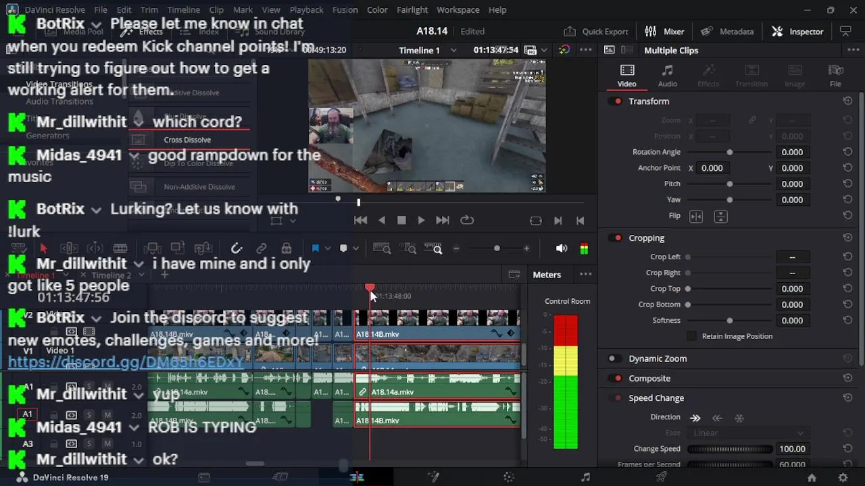Expand the Dynamic Zoom section

(x=658, y=358)
